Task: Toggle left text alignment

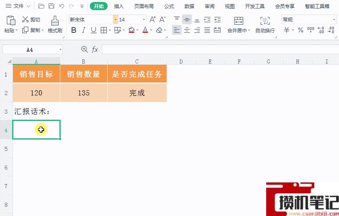Action: point(177,30)
